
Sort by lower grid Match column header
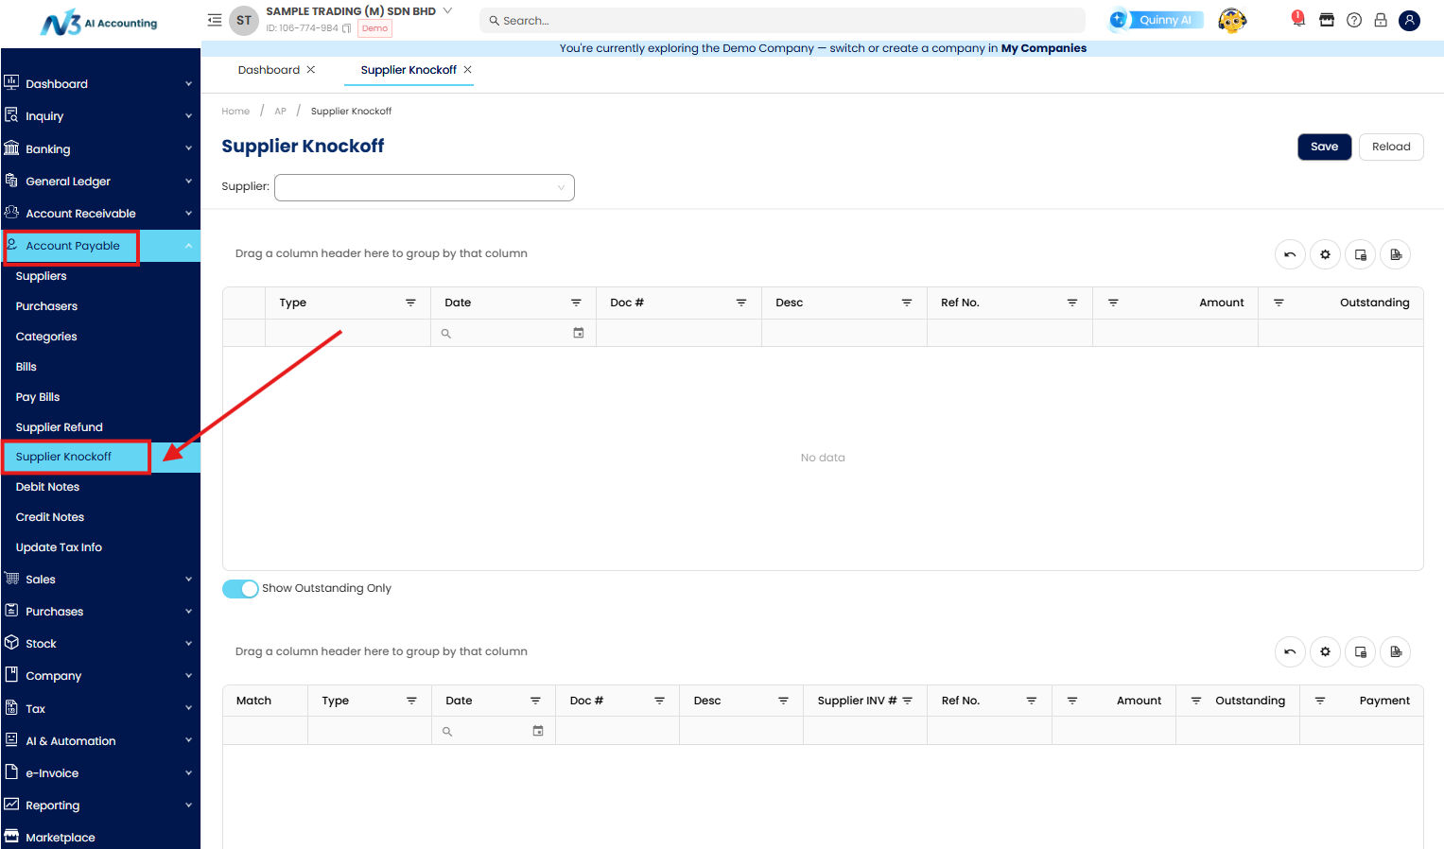(253, 701)
